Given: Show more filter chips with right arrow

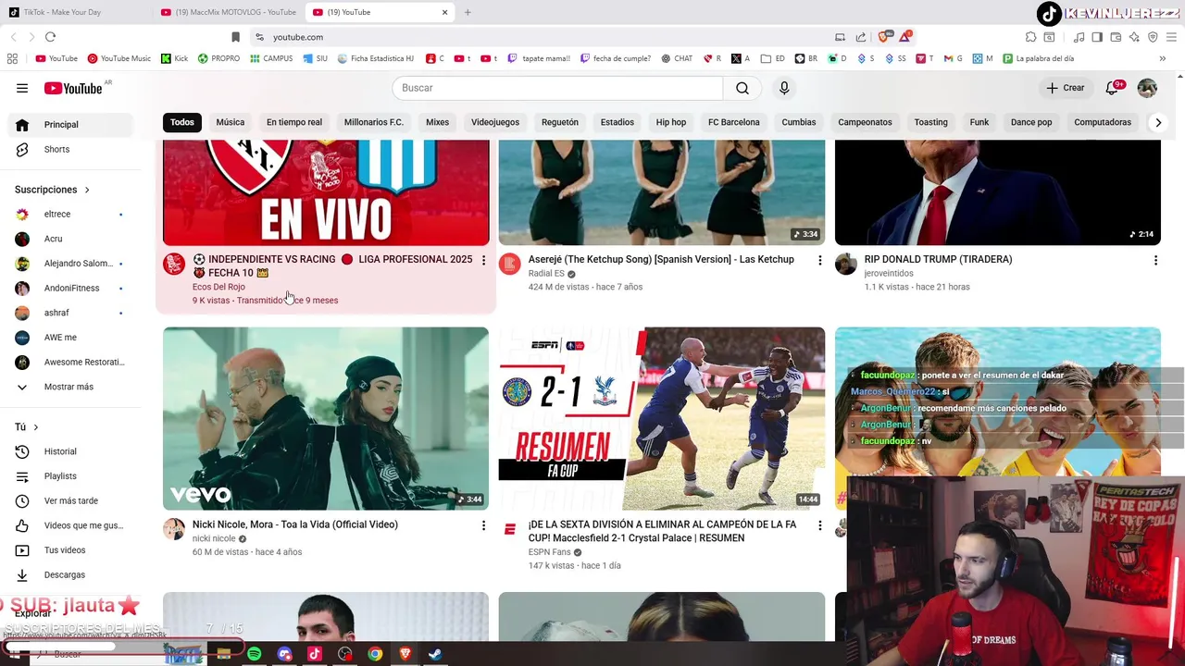Looking at the screenshot, I should (1157, 122).
